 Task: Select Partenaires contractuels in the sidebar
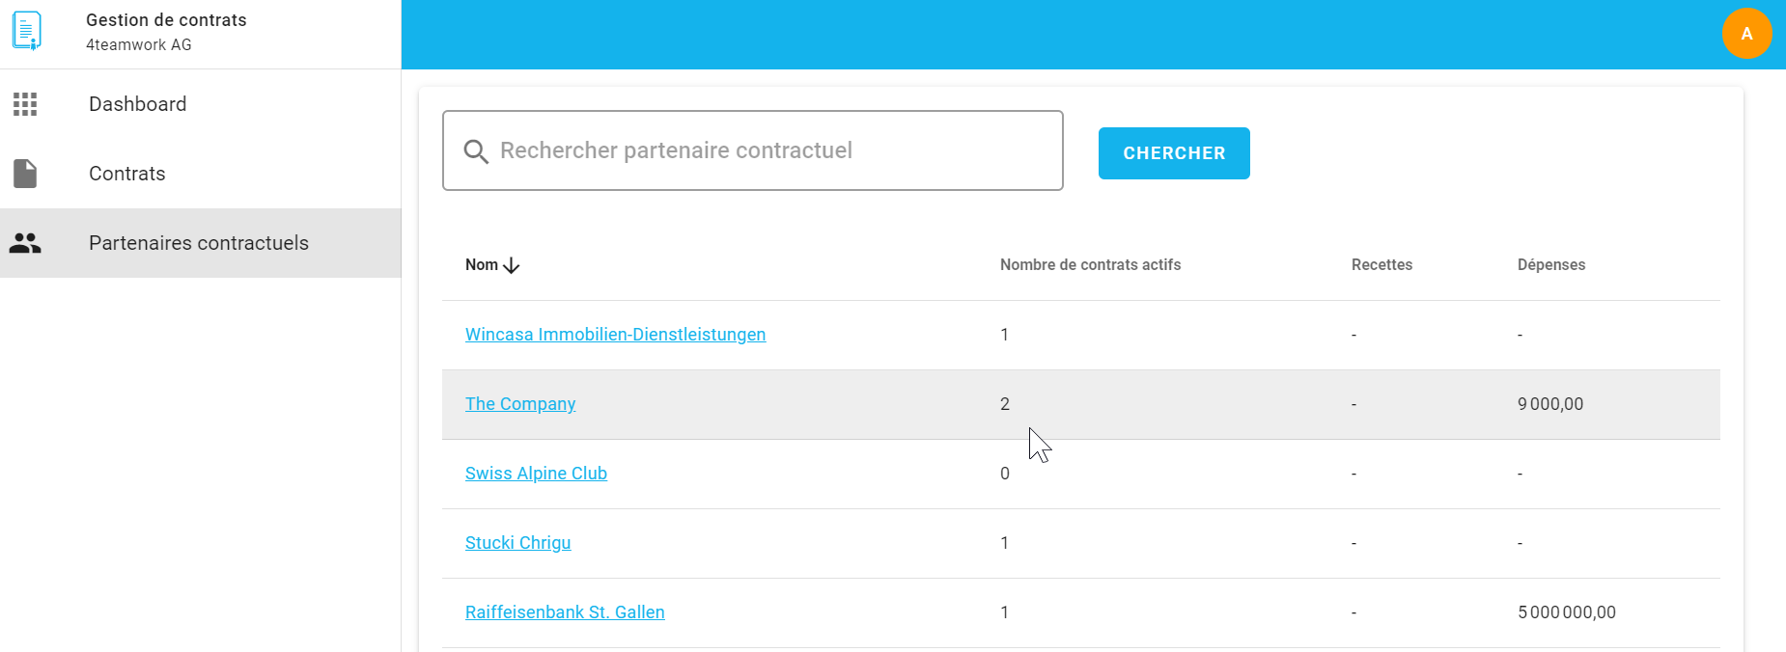point(199,243)
